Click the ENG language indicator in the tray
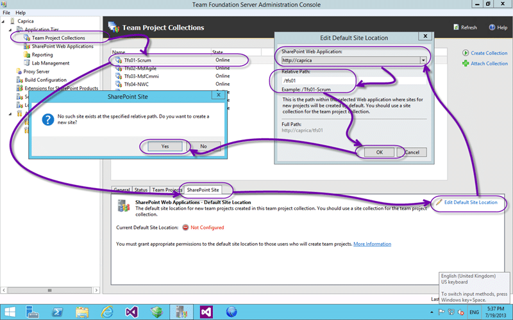This screenshot has height=320, width=513. [474, 312]
